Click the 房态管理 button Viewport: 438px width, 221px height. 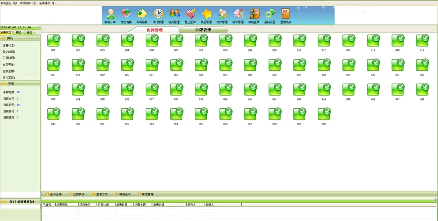(x=146, y=194)
